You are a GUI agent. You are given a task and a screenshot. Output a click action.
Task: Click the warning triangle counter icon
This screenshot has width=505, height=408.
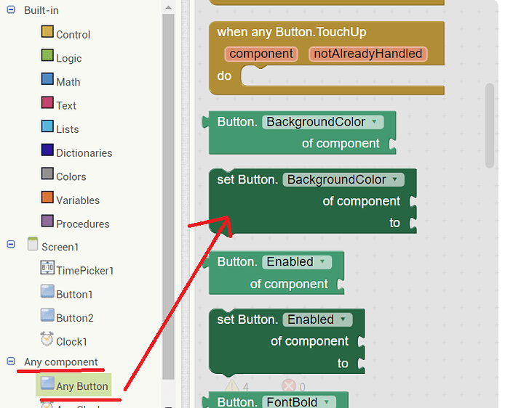coord(231,385)
